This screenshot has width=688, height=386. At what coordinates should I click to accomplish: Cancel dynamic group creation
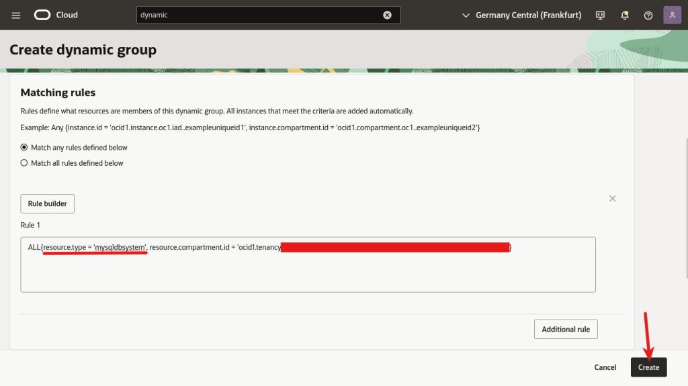pos(605,367)
